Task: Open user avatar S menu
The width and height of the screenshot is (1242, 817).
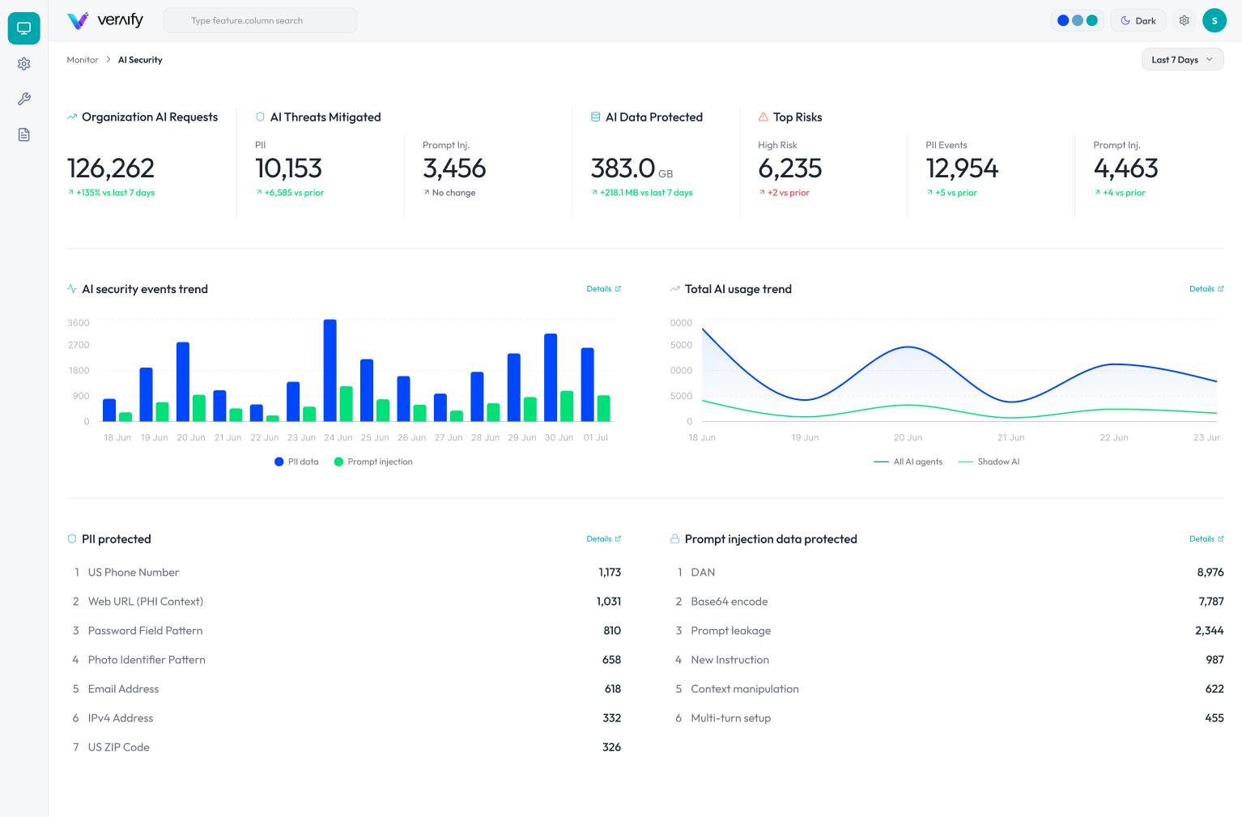Action: point(1214,20)
